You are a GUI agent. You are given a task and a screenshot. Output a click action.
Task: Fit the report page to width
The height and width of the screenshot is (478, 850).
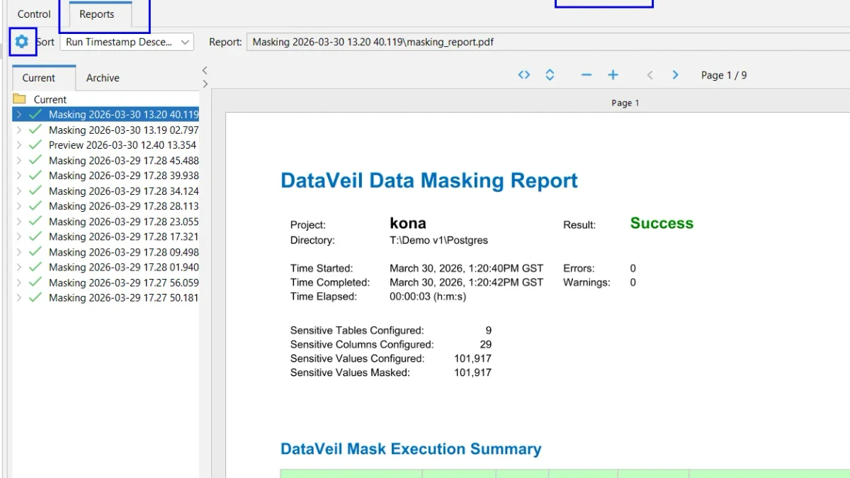point(524,75)
